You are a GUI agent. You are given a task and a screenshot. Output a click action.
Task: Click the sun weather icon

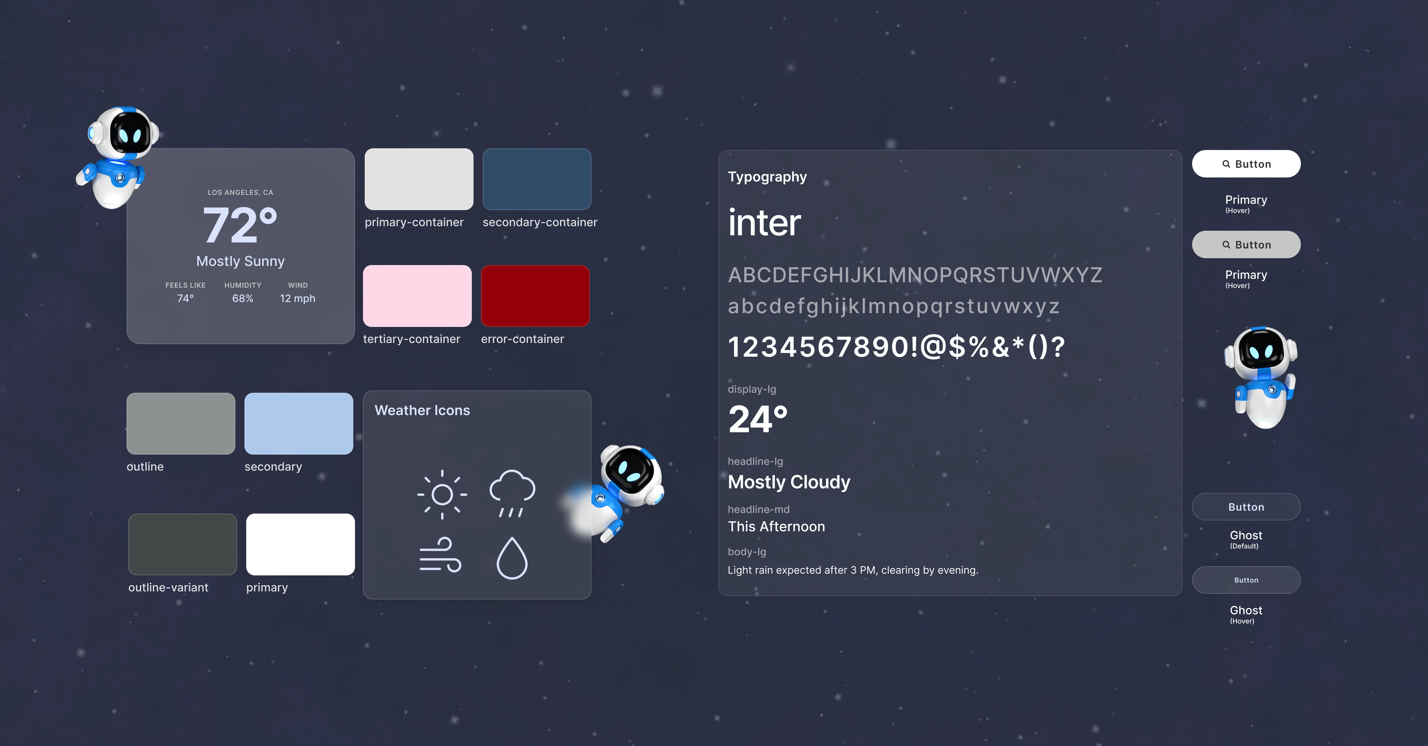click(442, 494)
